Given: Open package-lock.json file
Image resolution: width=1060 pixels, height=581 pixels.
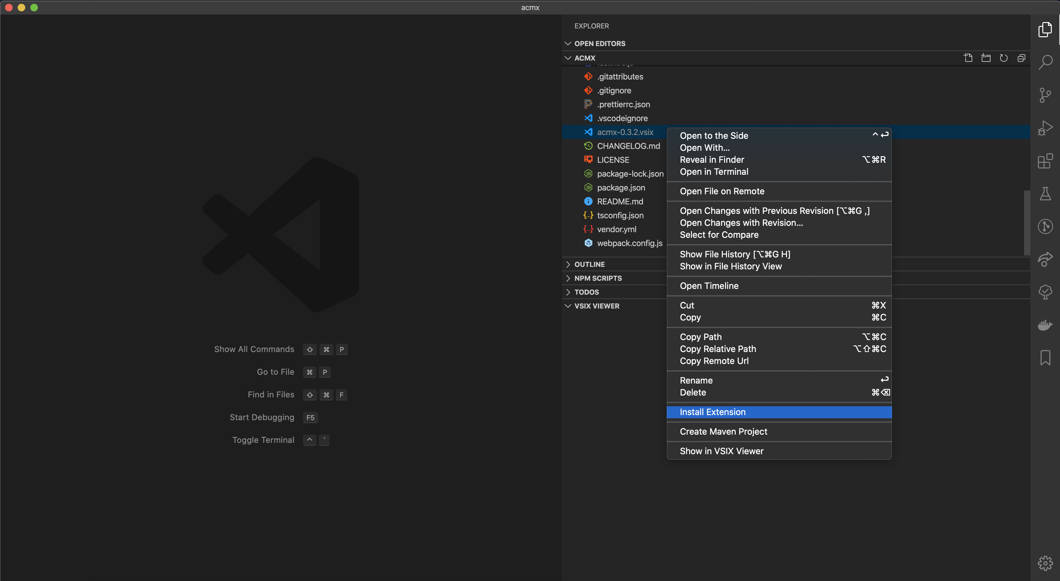Looking at the screenshot, I should click(x=630, y=174).
